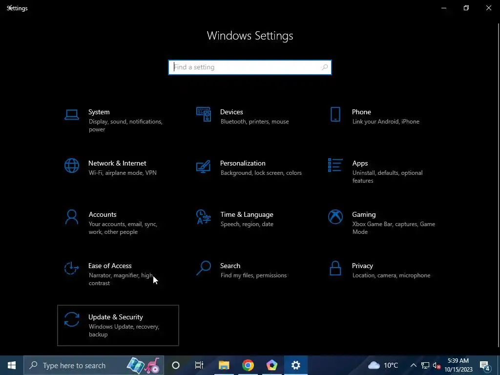The width and height of the screenshot is (500, 375).
Task: Click the 5:39 AM clock and date
Action: [x=458, y=365]
